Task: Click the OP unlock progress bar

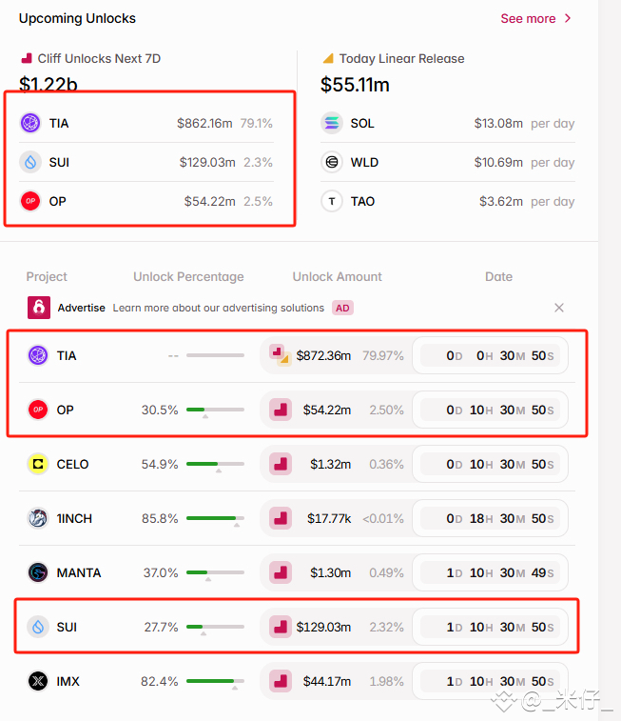Action: pos(215,410)
